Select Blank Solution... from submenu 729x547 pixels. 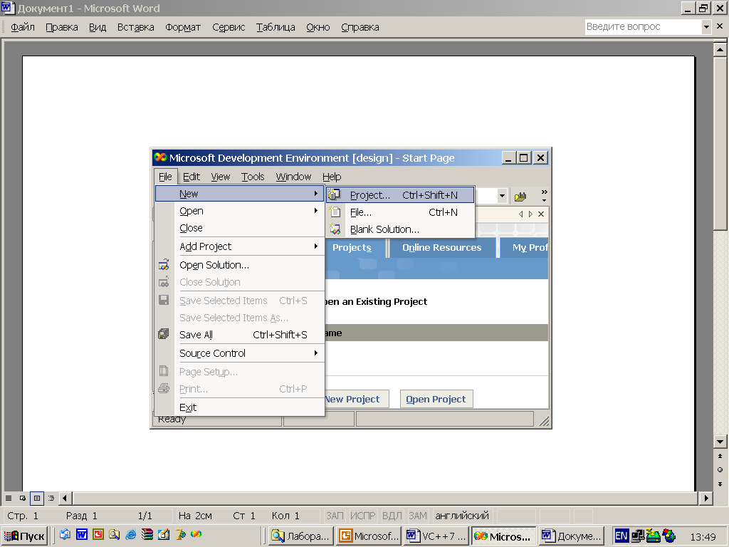400,229
